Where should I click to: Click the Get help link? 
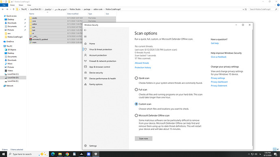click(x=215, y=43)
